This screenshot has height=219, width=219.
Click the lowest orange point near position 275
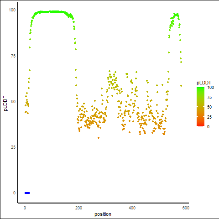point(99,138)
